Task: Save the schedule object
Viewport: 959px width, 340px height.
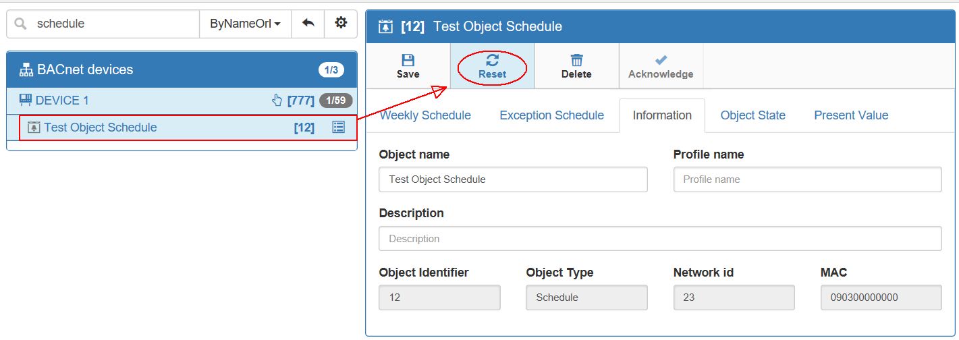Action: [408, 66]
